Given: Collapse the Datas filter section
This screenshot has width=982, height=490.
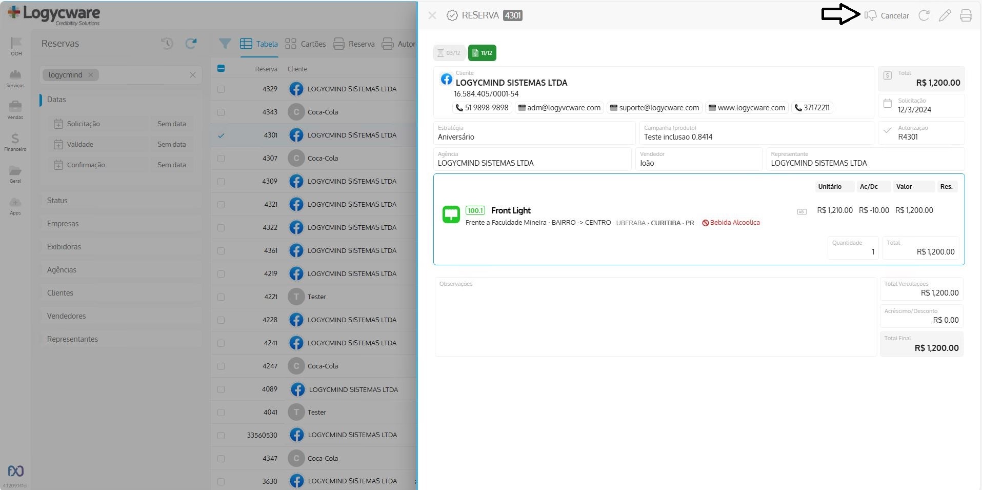Looking at the screenshot, I should click(121, 100).
